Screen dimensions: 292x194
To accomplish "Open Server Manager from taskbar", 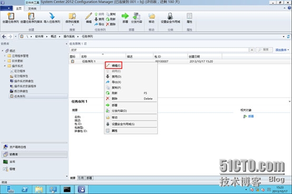I will (10, 189).
